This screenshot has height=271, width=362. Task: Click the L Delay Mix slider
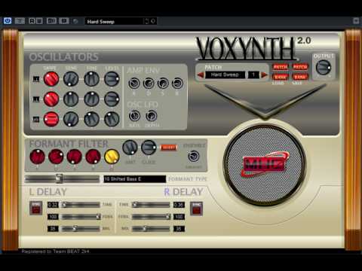point(81,229)
